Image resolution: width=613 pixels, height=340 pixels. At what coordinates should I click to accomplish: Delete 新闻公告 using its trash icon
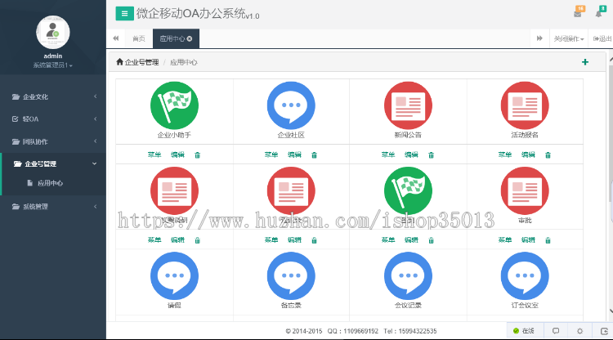point(431,155)
